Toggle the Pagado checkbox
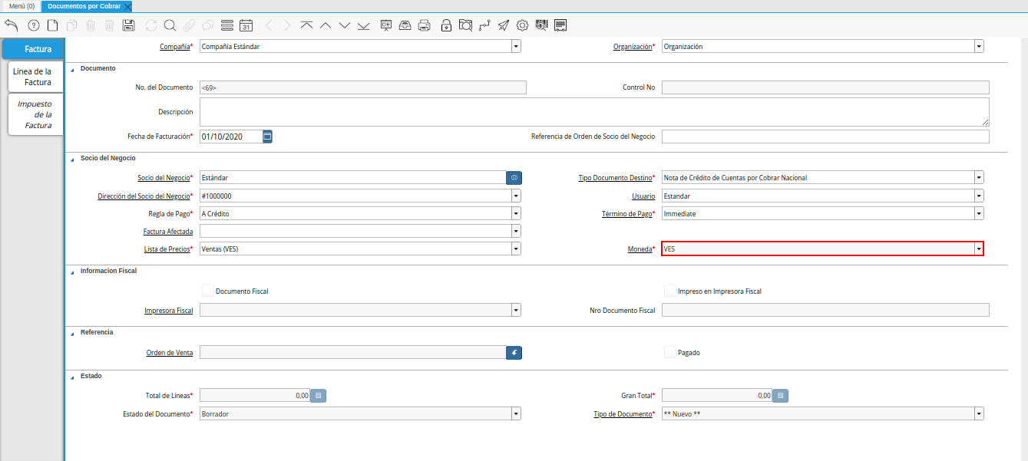 (x=670, y=352)
